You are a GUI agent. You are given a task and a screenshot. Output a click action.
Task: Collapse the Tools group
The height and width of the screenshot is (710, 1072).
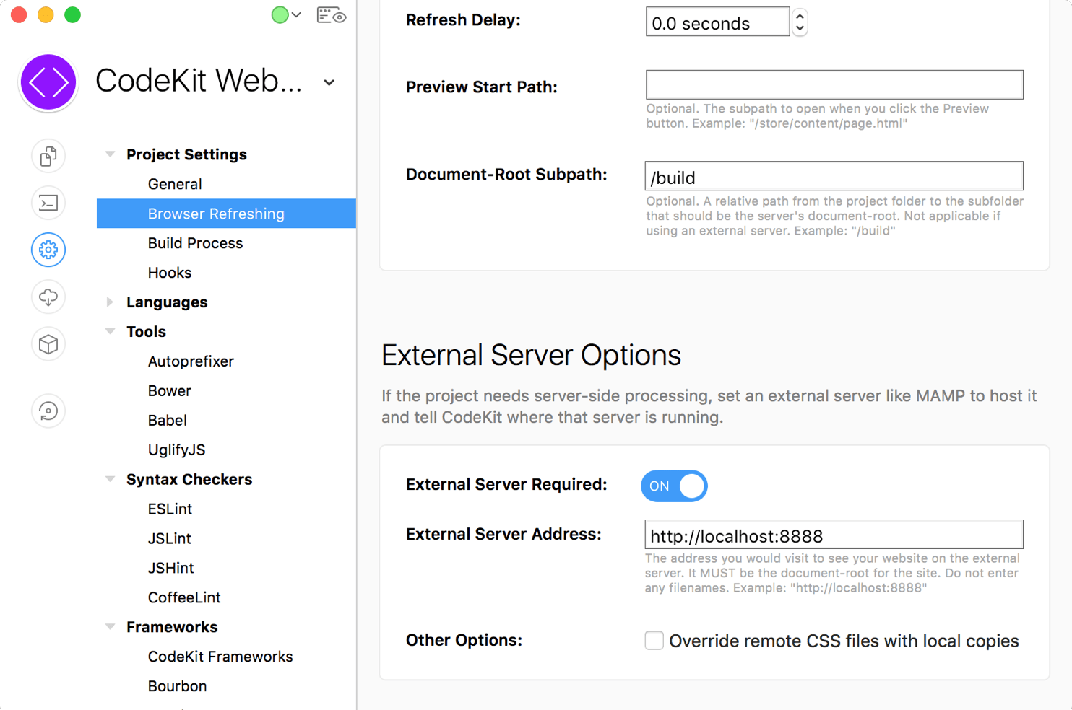[110, 331]
